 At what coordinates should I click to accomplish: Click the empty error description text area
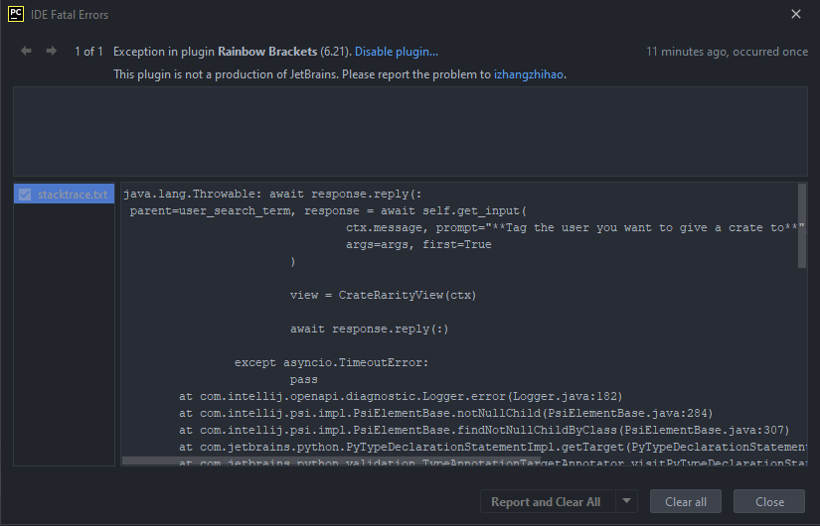(410, 132)
